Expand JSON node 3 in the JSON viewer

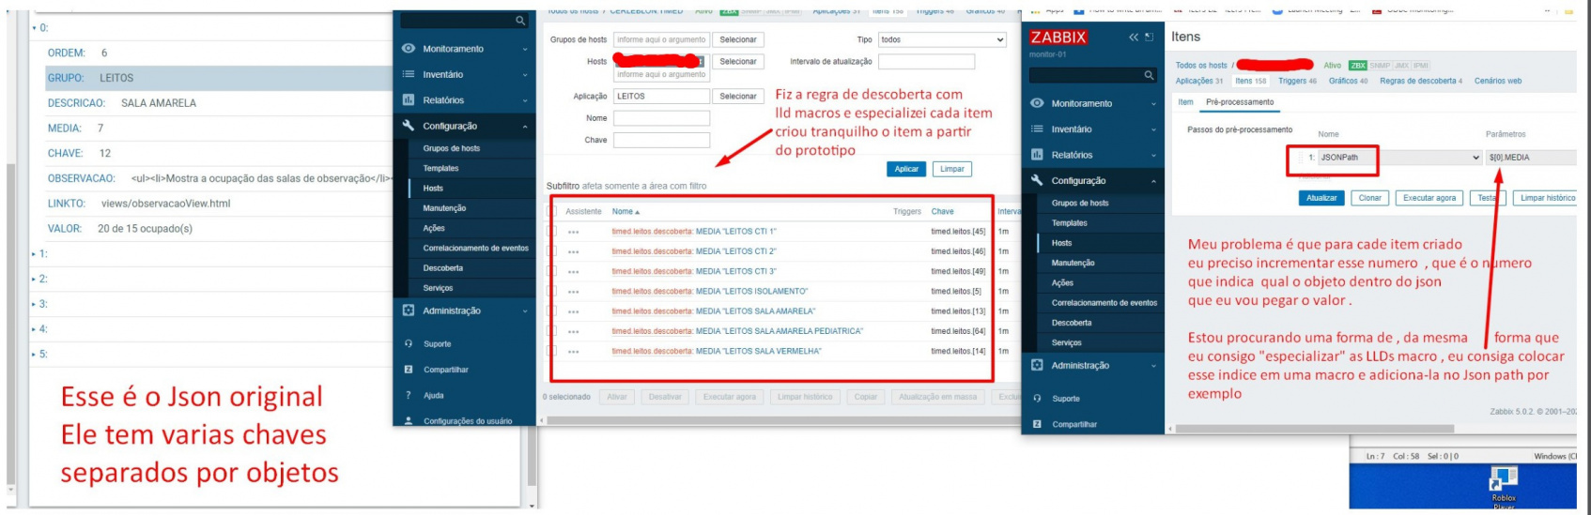coord(35,304)
